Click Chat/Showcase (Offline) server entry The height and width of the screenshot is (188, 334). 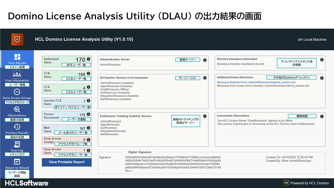point(115,89)
